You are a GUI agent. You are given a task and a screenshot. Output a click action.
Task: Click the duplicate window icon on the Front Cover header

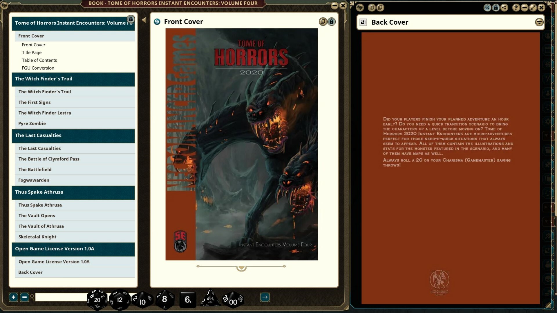coord(323,21)
